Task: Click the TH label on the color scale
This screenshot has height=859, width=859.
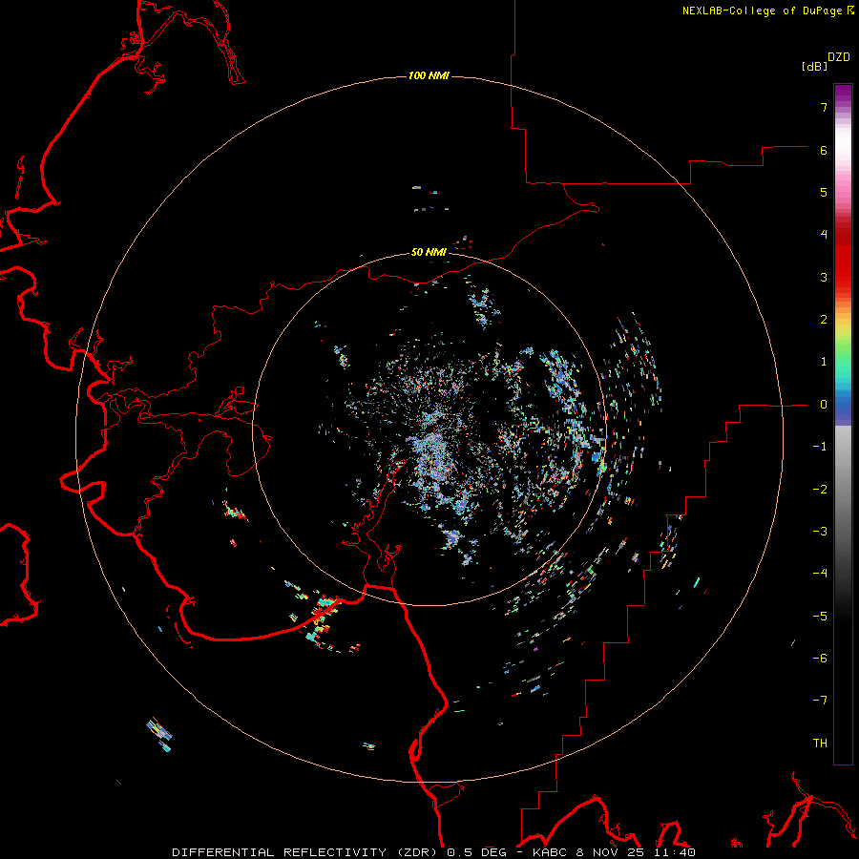Action: coord(820,744)
